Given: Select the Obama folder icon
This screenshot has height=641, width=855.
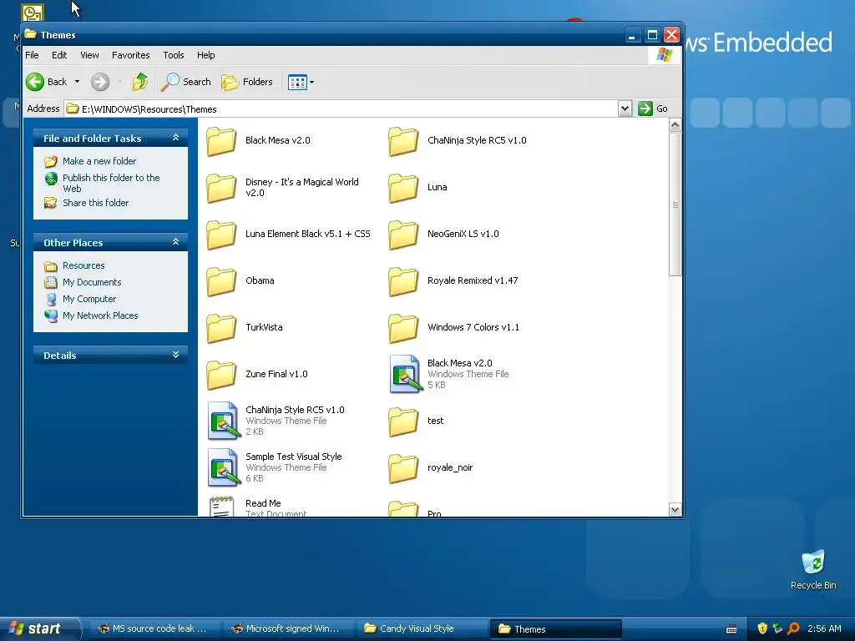Looking at the screenshot, I should click(221, 281).
